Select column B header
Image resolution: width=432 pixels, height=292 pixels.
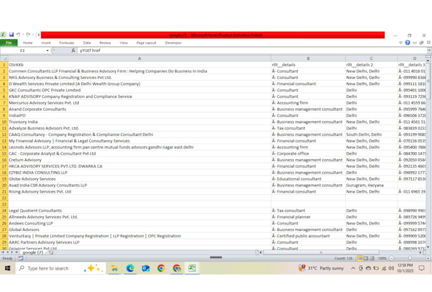point(308,59)
